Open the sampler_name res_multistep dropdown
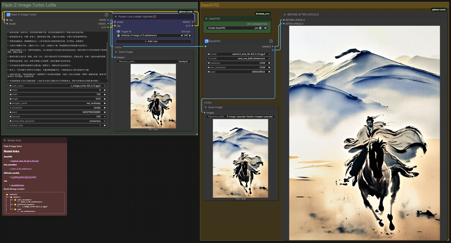 pyautogui.click(x=58, y=103)
